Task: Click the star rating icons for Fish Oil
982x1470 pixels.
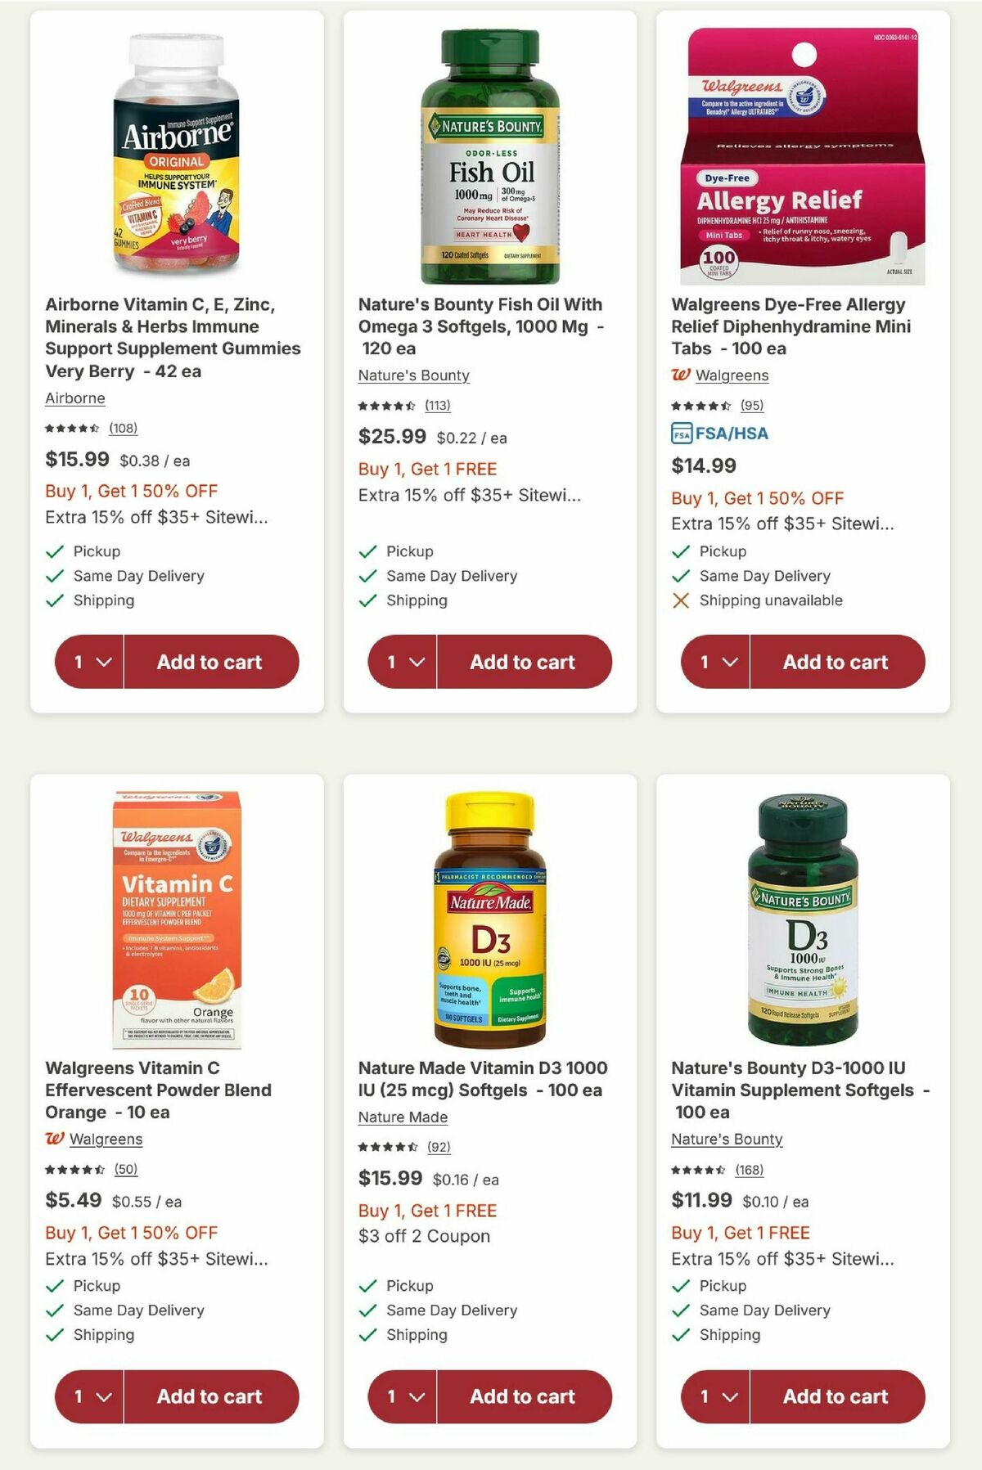Action: (x=385, y=405)
